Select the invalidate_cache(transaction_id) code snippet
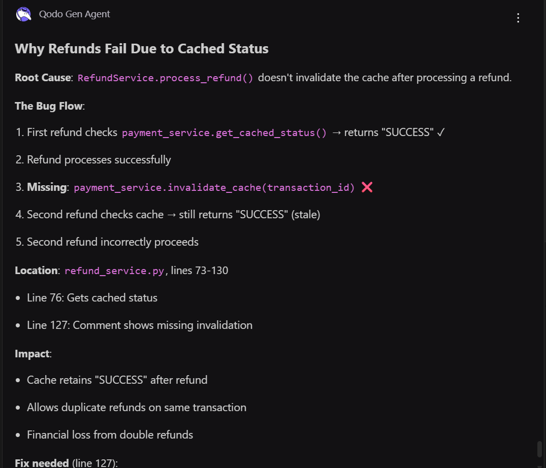The width and height of the screenshot is (546, 468). point(213,187)
